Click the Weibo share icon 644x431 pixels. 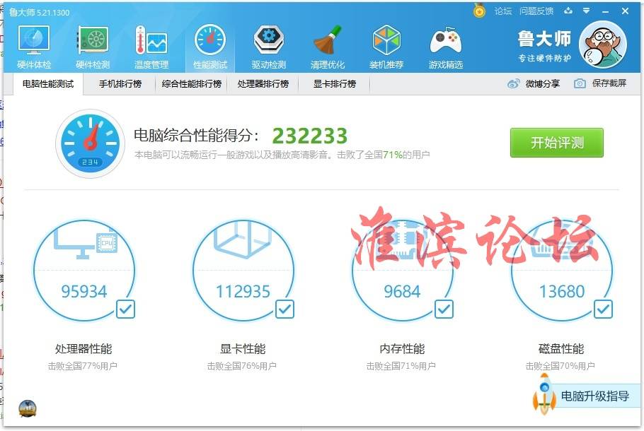pos(513,83)
